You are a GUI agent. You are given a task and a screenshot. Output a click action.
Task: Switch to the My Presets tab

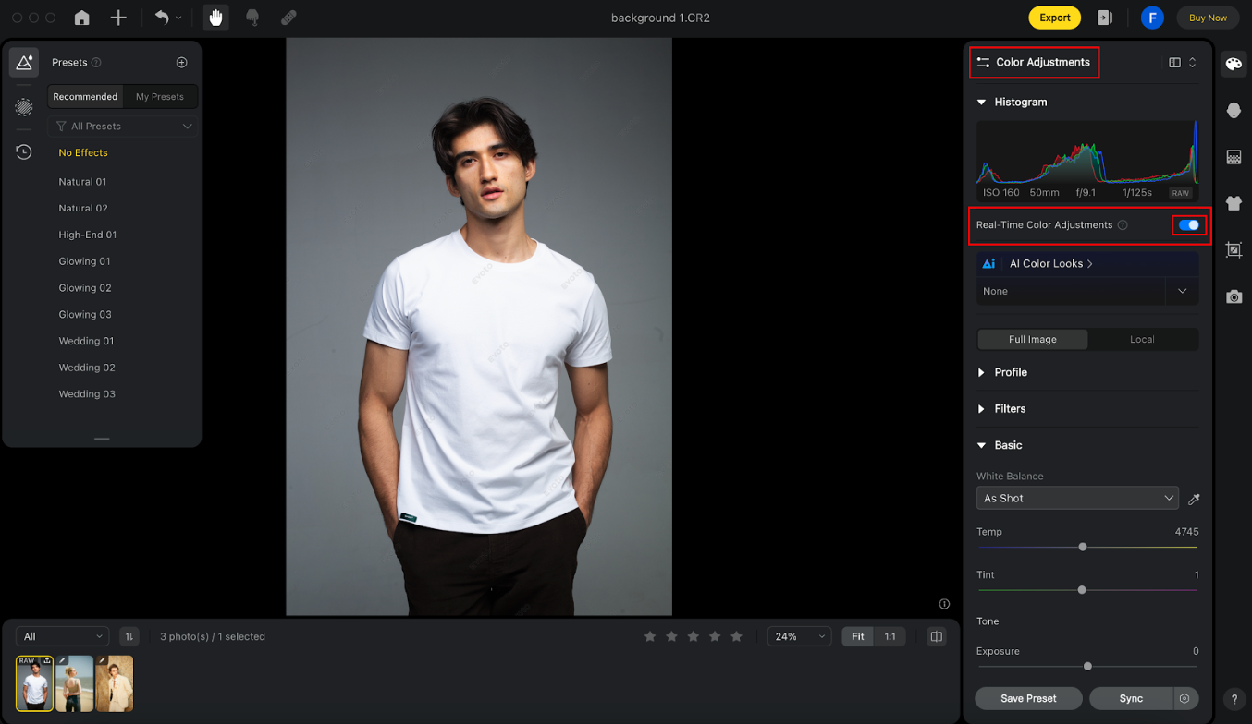(160, 96)
